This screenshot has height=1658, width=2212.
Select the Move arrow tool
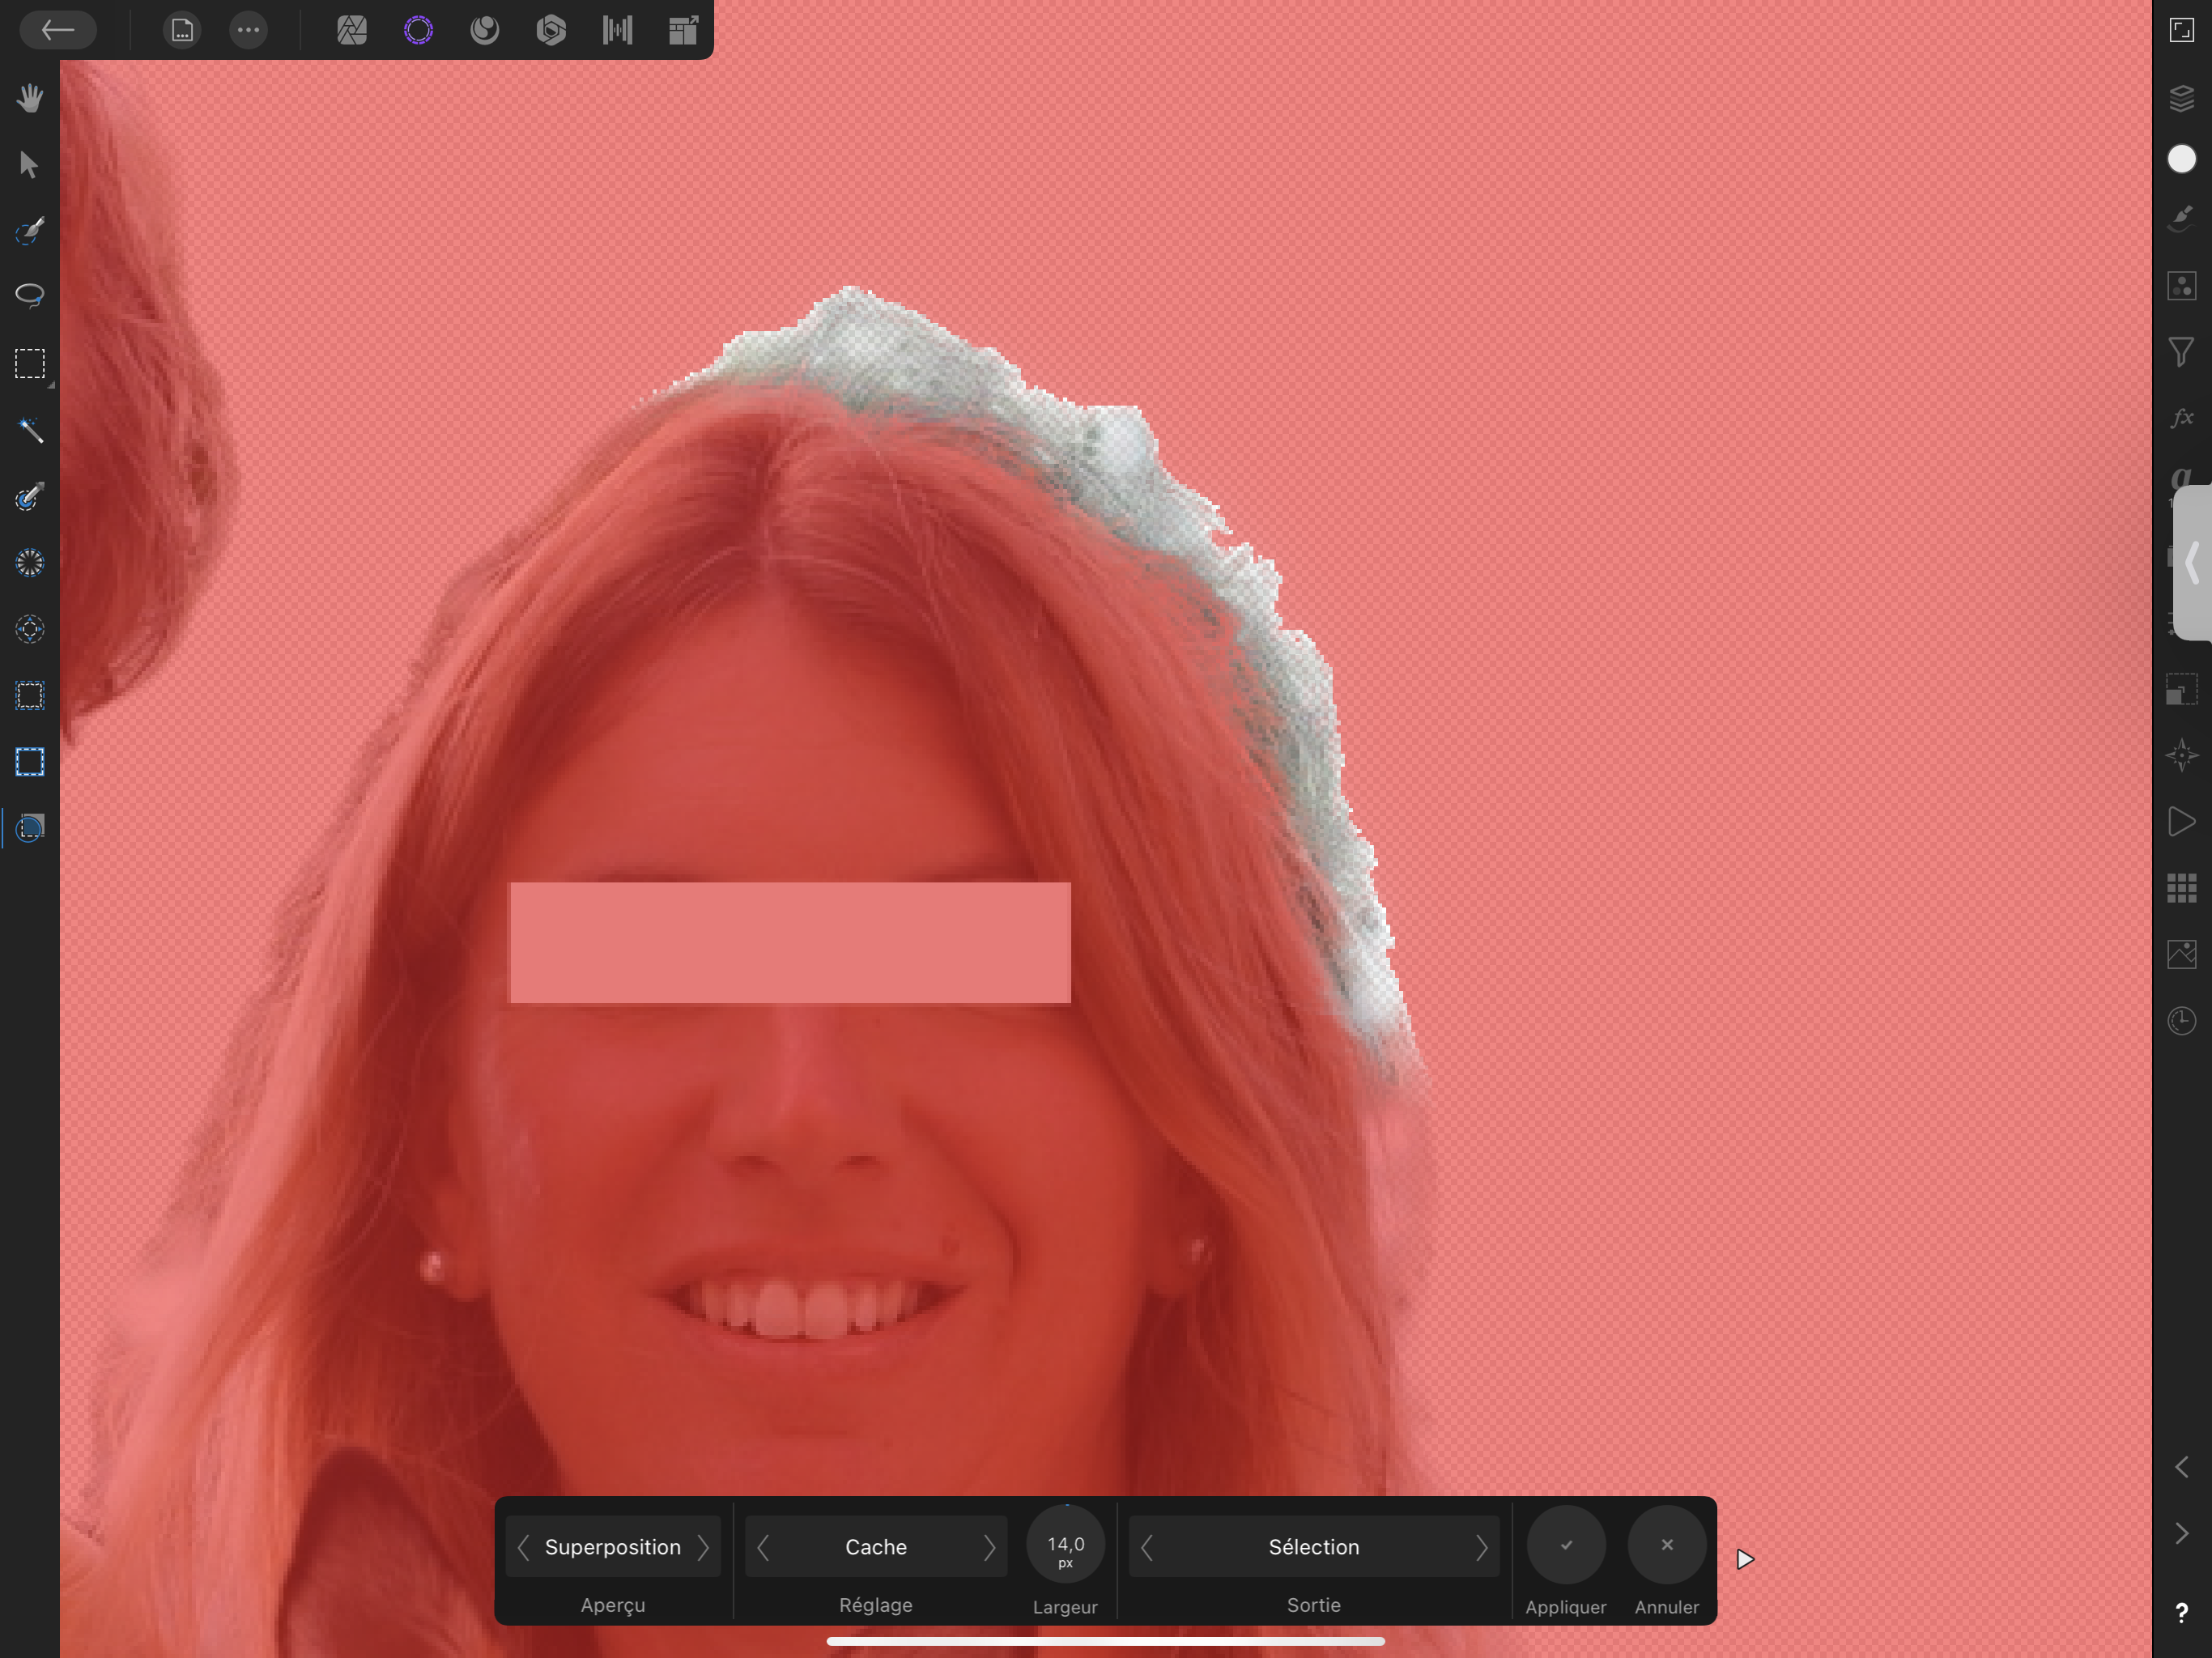tap(30, 164)
